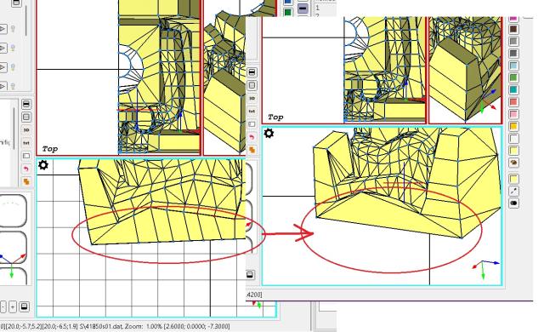The image size is (544, 332).
Task: Pick the brown color swatch
Action: coord(513,29)
